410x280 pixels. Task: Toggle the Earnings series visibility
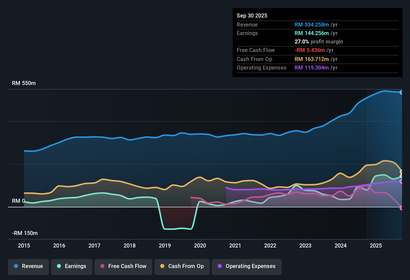tap(71, 266)
